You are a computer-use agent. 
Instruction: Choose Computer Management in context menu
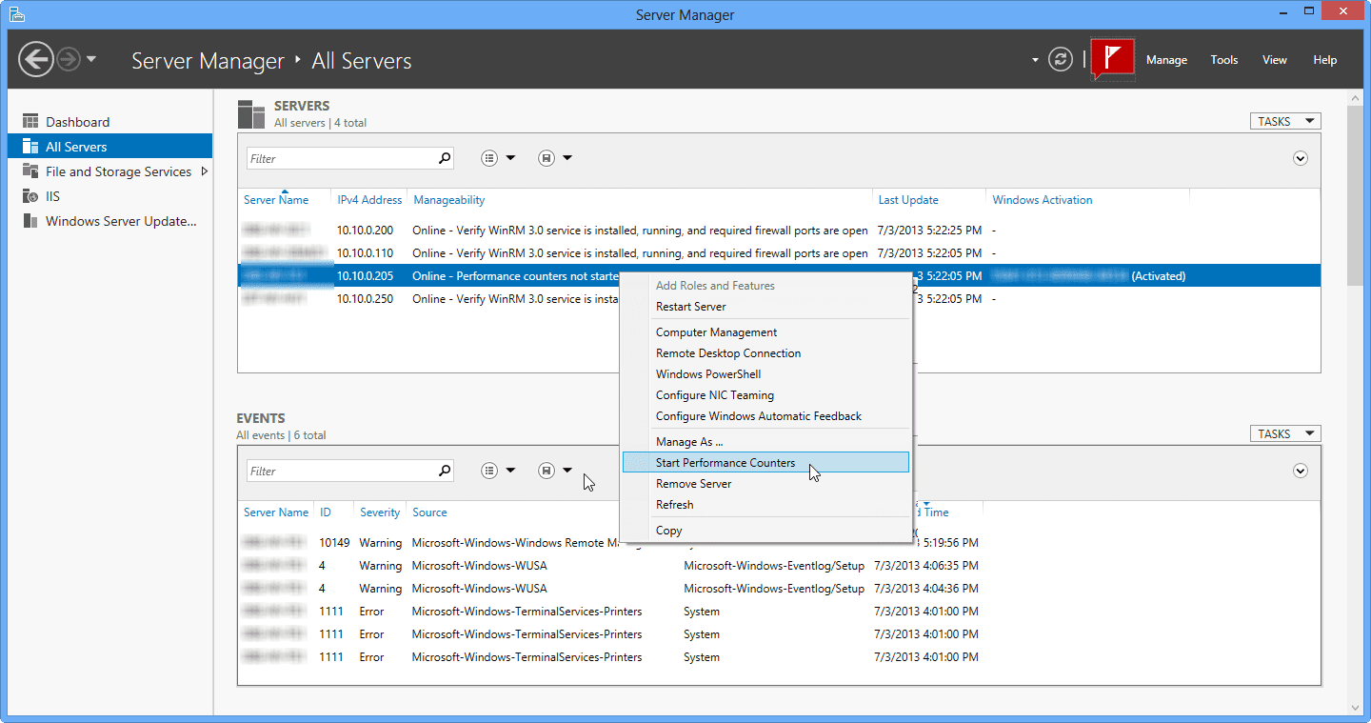tap(765, 332)
